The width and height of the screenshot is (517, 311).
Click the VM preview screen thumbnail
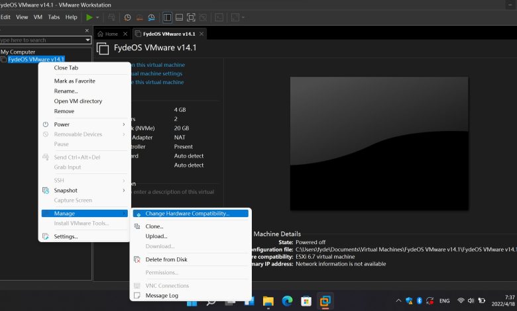[379, 144]
